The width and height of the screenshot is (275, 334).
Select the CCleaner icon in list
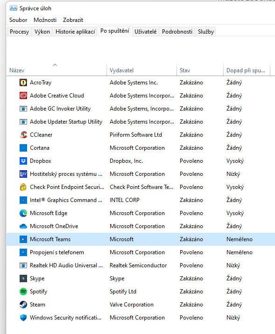coord(23,135)
